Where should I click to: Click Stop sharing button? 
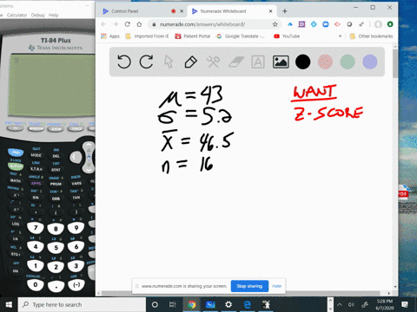coord(249,286)
